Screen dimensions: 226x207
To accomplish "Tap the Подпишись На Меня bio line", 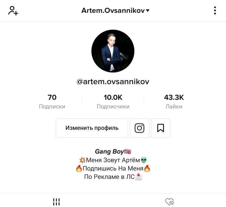I will tap(113, 168).
